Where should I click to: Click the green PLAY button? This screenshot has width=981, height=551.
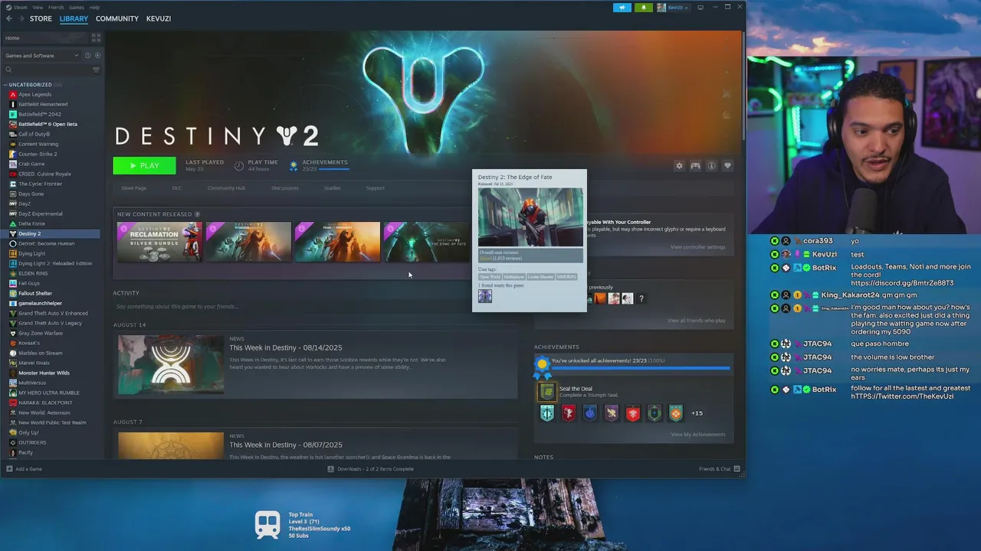(x=144, y=165)
